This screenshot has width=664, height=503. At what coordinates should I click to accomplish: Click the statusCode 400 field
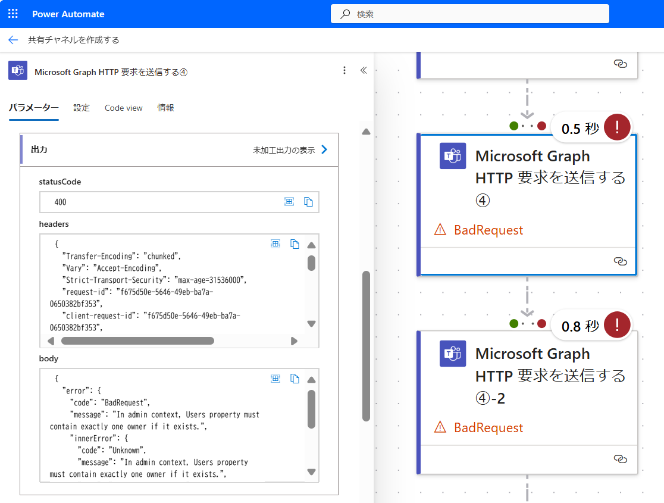pos(179,202)
